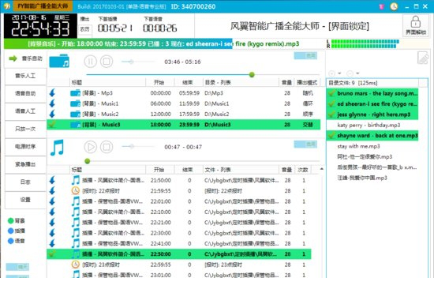Toggle the 农历 lunar calendar button
This screenshot has width=434, height=289.
pos(84,28)
